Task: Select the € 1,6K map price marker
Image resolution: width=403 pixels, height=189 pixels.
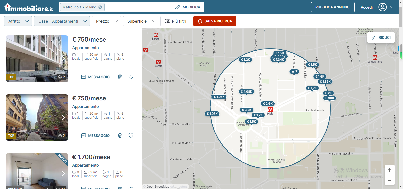Action: [320, 77]
